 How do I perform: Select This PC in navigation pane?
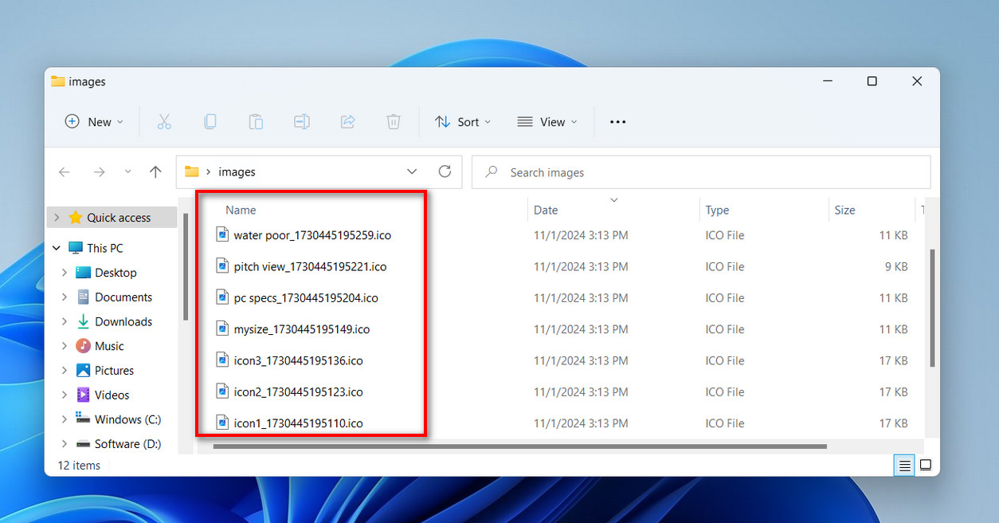(x=105, y=248)
